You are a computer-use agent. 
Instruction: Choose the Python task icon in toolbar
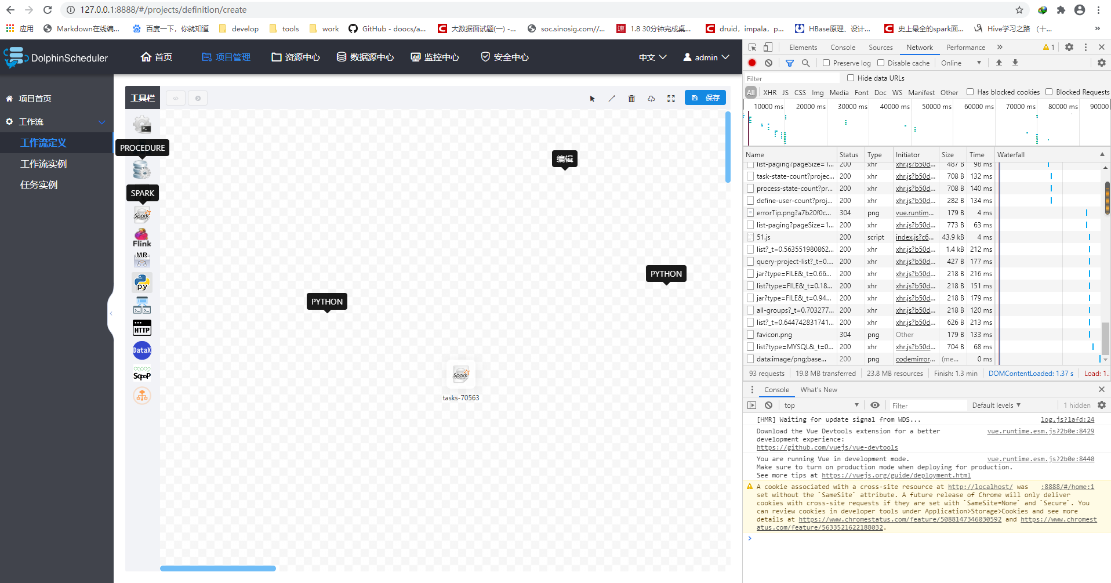(142, 283)
